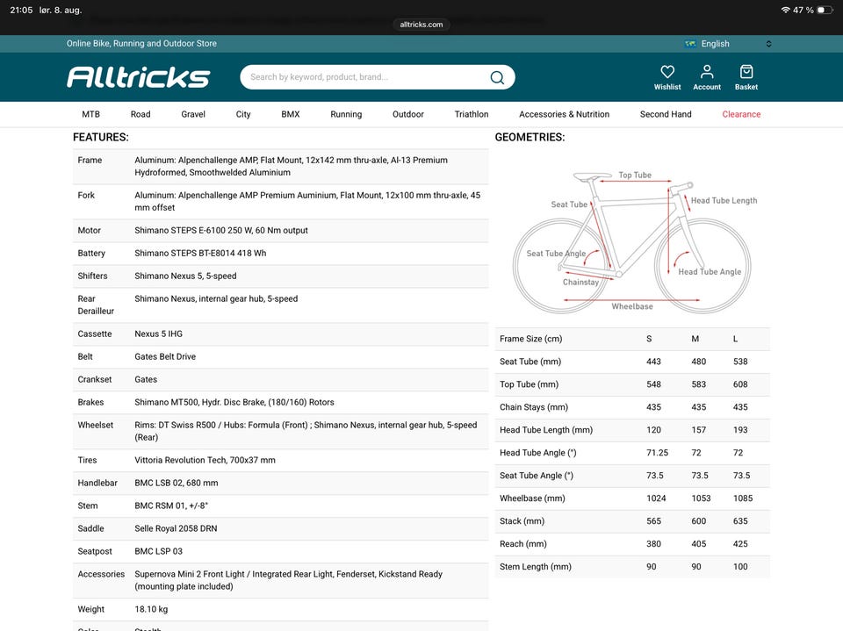Click 'Vittoria Revolution Tech, 700x37 mm'
The height and width of the screenshot is (631, 843).
[x=205, y=460]
